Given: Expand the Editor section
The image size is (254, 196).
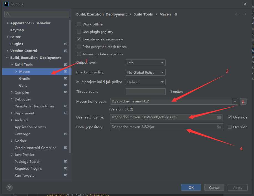Looking at the screenshot, I should tap(7, 37).
